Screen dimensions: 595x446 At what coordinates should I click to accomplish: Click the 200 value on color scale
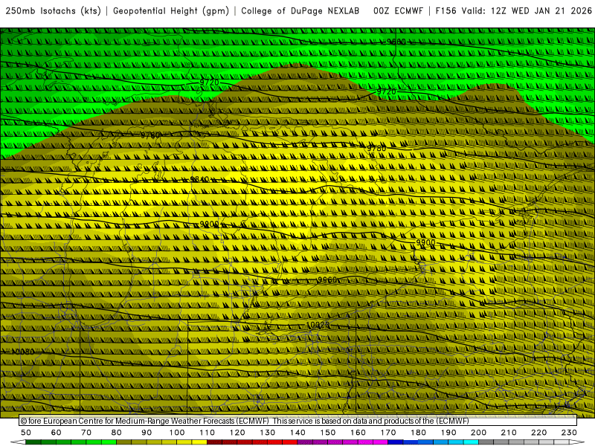point(478,433)
